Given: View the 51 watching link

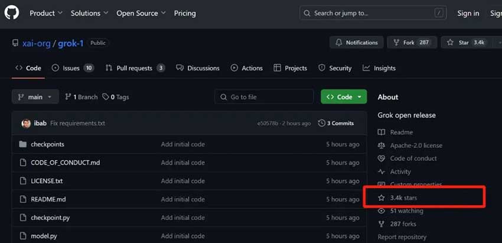Looking at the screenshot, I should pyautogui.click(x=406, y=211).
